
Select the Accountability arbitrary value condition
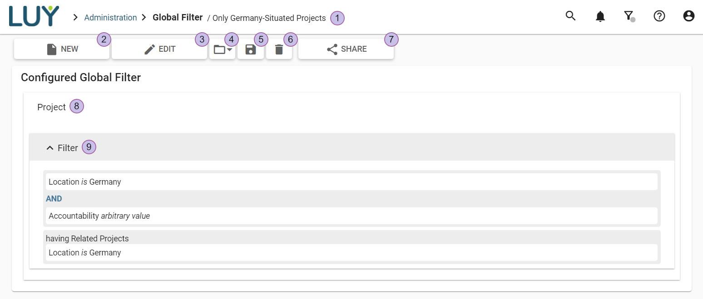pyautogui.click(x=99, y=216)
